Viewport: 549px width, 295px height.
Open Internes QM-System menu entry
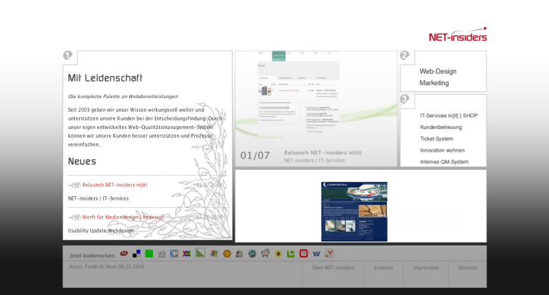click(444, 162)
